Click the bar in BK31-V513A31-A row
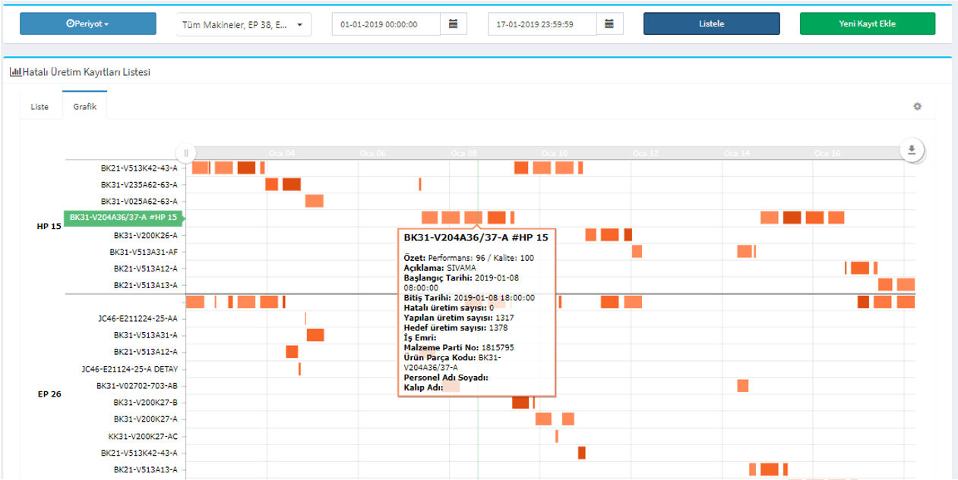The height and width of the screenshot is (480, 958). tap(315, 334)
